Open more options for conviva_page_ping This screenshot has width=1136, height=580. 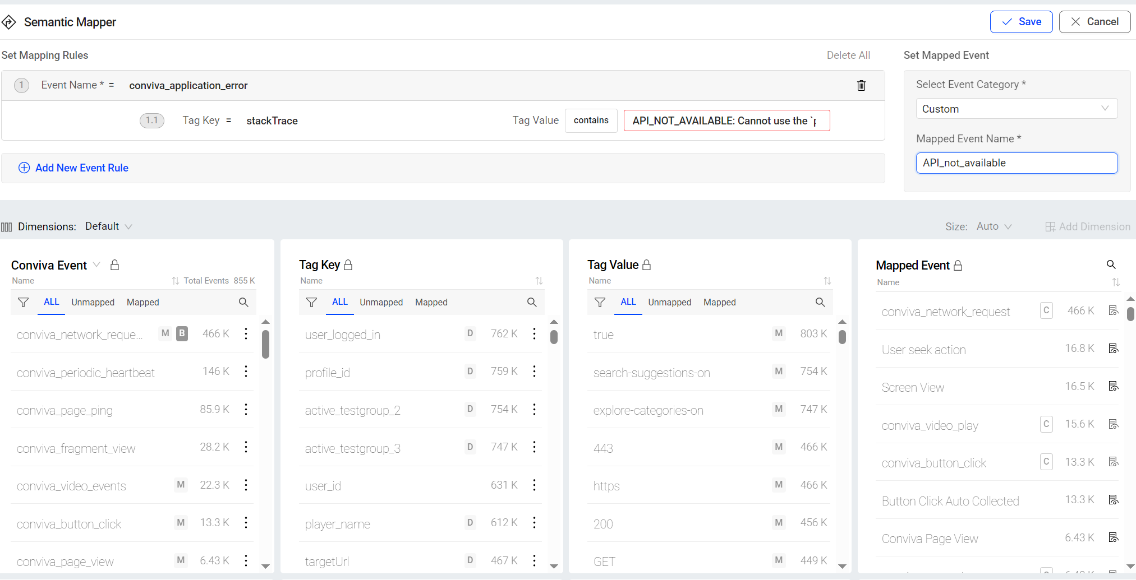click(x=246, y=410)
